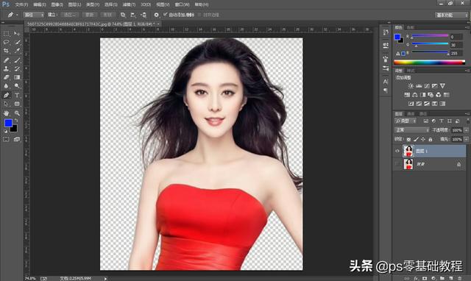This screenshot has width=471, height=281.
Task: Select the Lasso tool
Action: tap(6, 43)
